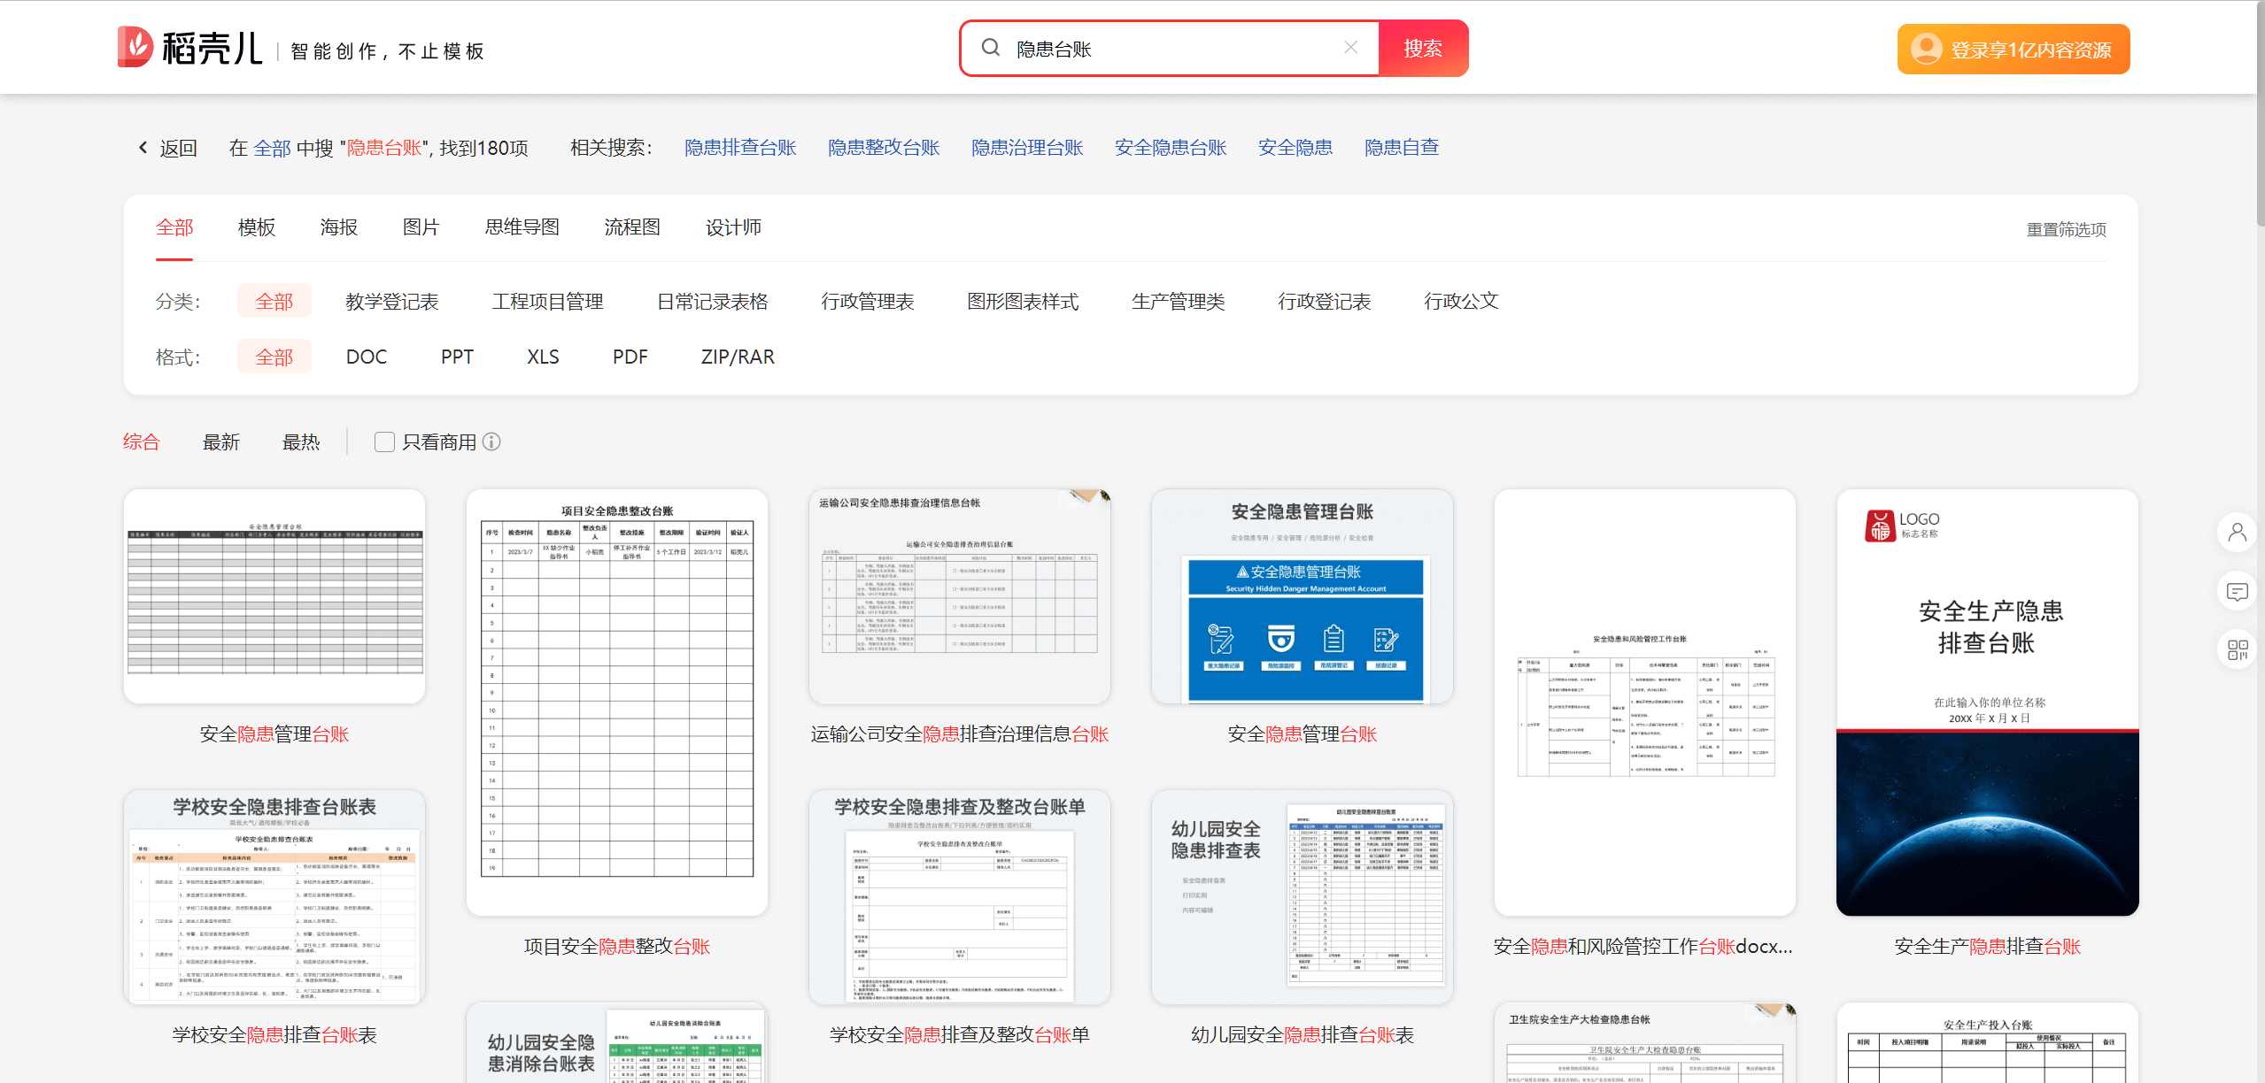Open the 运输公司安全隐患排查治理信息台账 thumbnail
This screenshot has width=2265, height=1083.
[960, 596]
